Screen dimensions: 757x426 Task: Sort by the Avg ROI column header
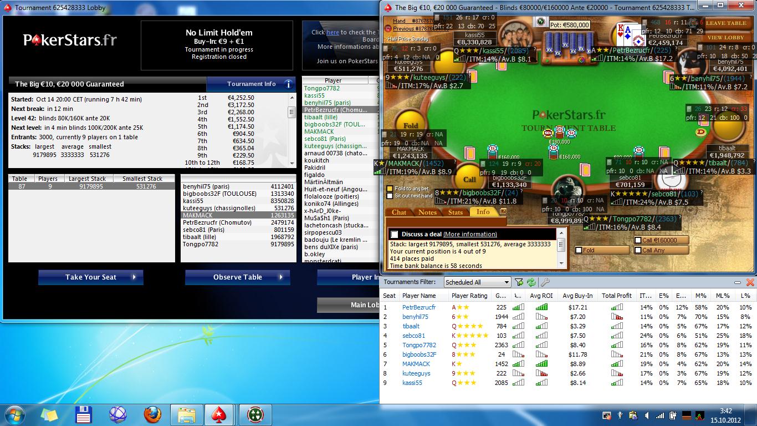click(x=541, y=296)
